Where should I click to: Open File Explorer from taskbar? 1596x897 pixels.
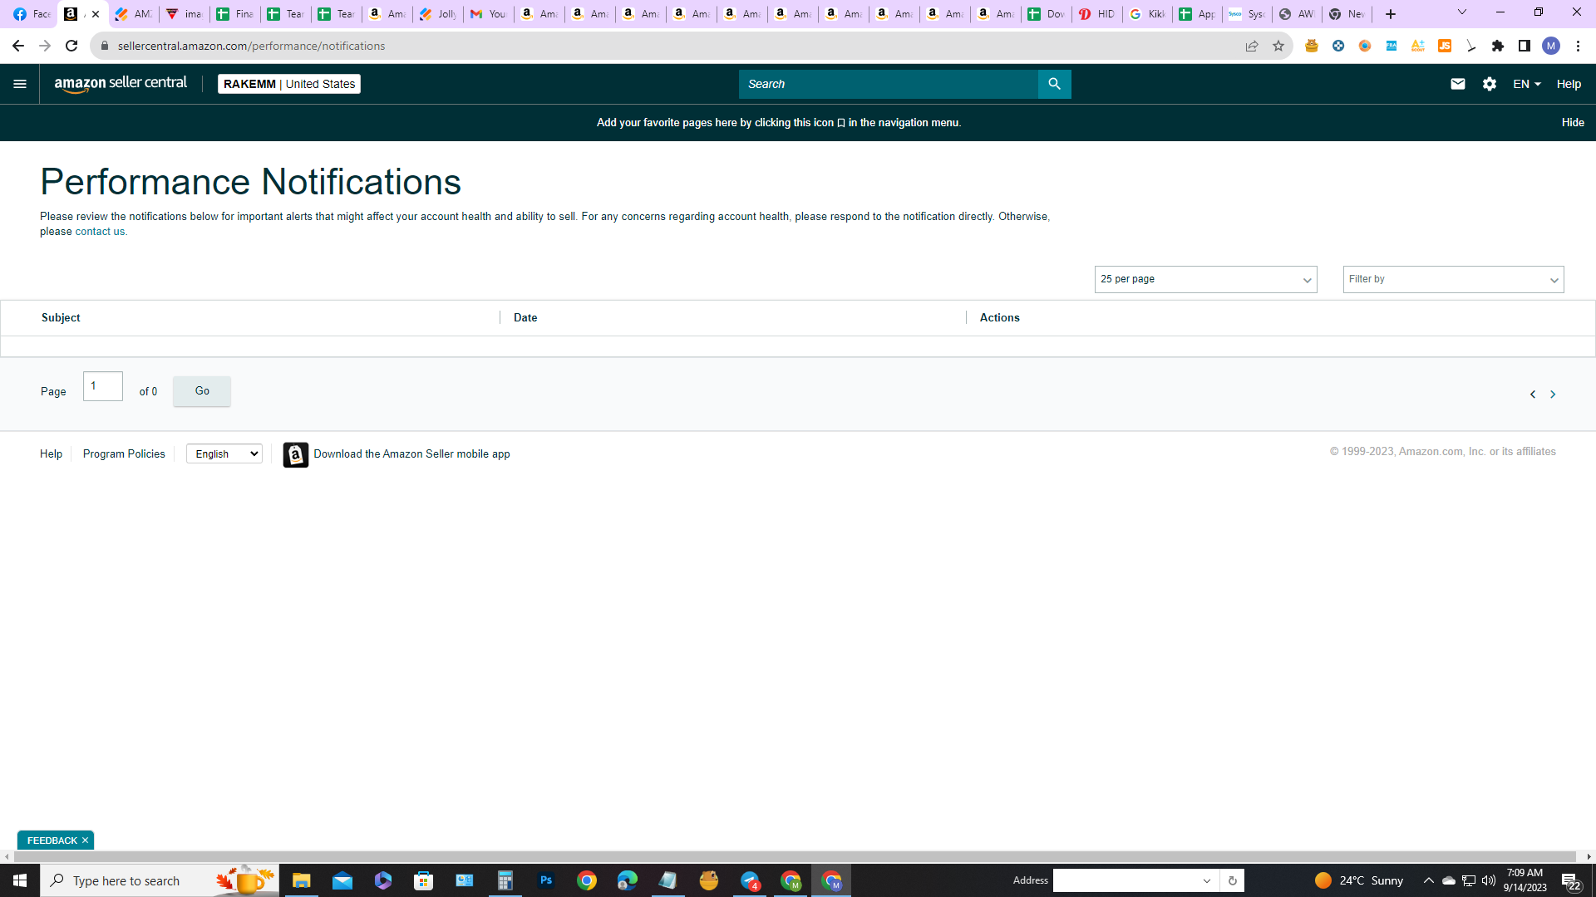pyautogui.click(x=301, y=880)
